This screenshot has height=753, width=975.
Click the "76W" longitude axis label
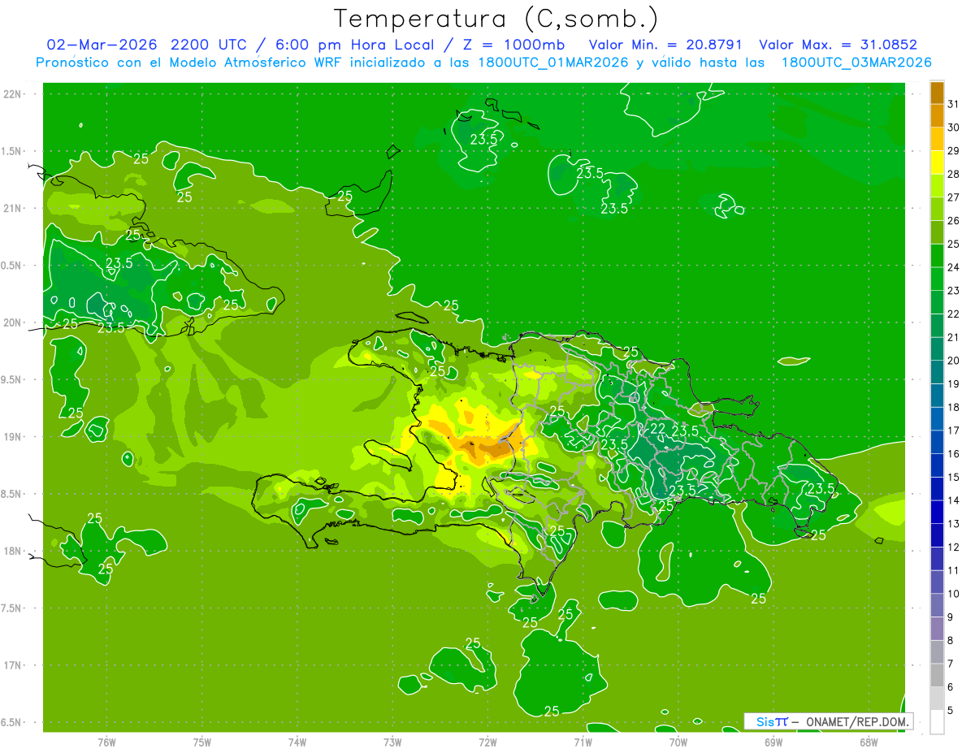pos(106,742)
